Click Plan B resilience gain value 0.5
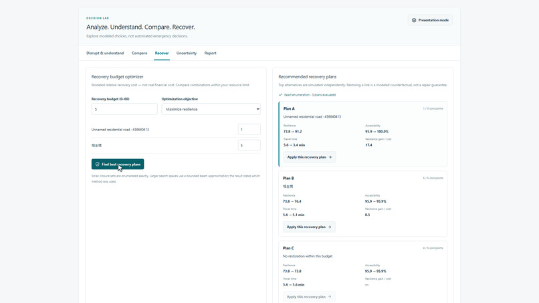 click(x=367, y=215)
